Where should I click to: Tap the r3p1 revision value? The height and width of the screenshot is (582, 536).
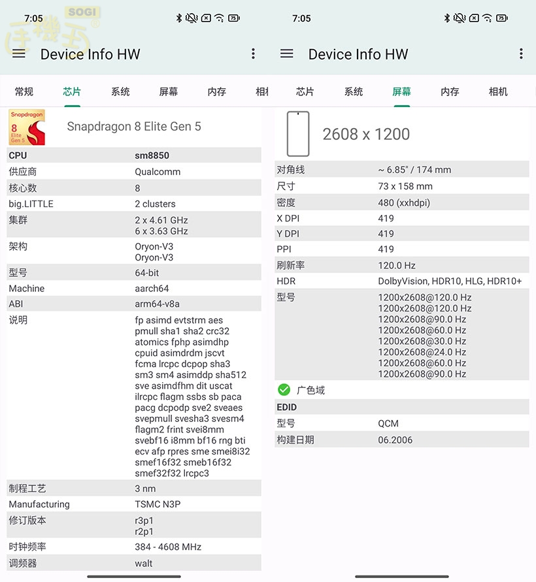[144, 521]
